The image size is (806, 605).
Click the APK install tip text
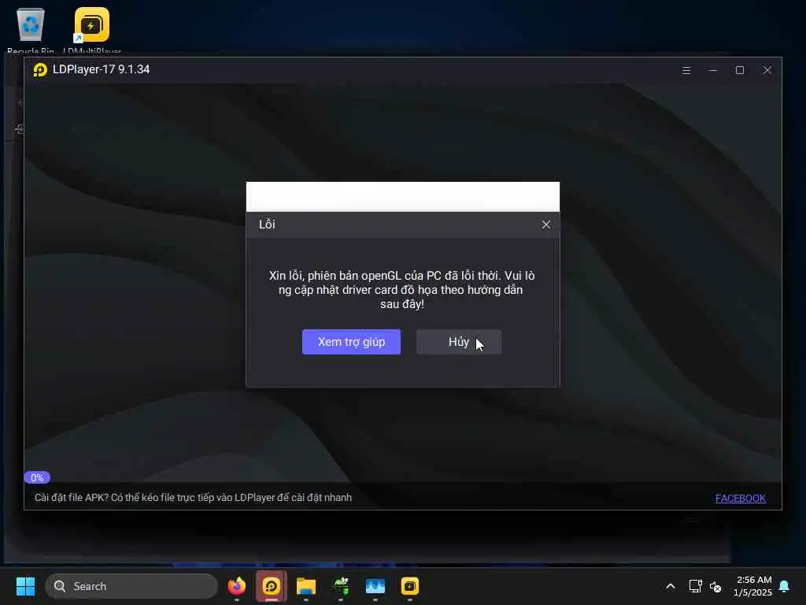(194, 498)
